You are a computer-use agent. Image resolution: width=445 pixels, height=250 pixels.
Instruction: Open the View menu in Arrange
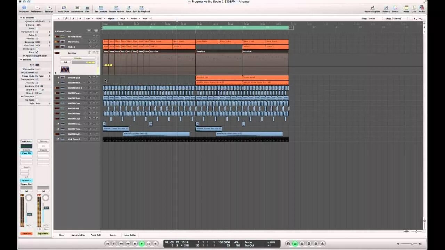145,18
